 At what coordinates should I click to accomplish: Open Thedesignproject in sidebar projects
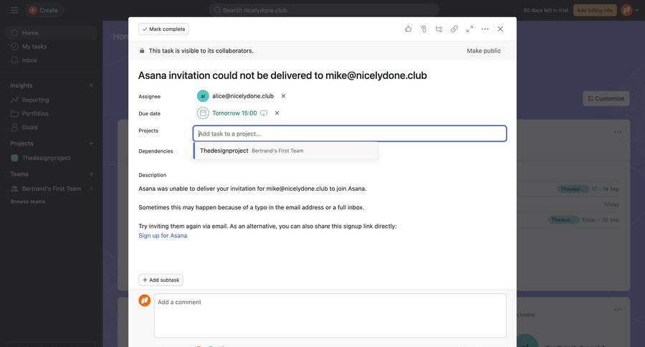[x=51, y=158]
